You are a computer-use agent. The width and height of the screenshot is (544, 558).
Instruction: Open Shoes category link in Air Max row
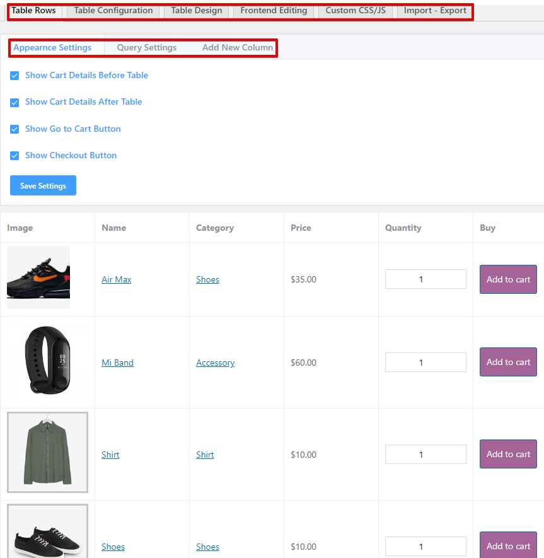[207, 279]
